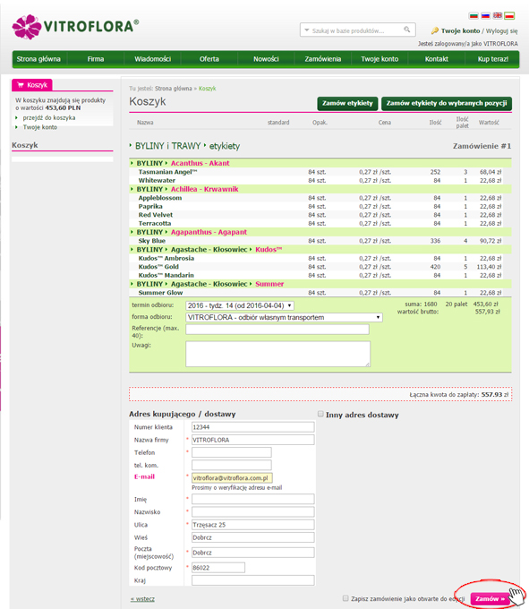This screenshot has width=529, height=609.
Task: Click the Referencje input field
Action: pyautogui.click(x=277, y=330)
